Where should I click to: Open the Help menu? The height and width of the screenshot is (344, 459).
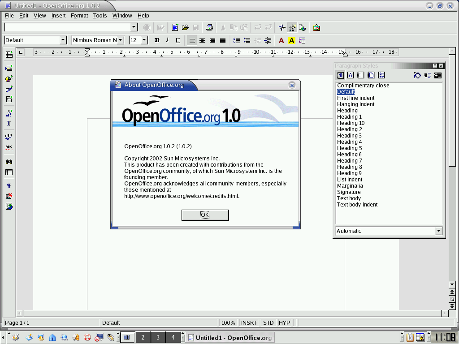click(143, 16)
